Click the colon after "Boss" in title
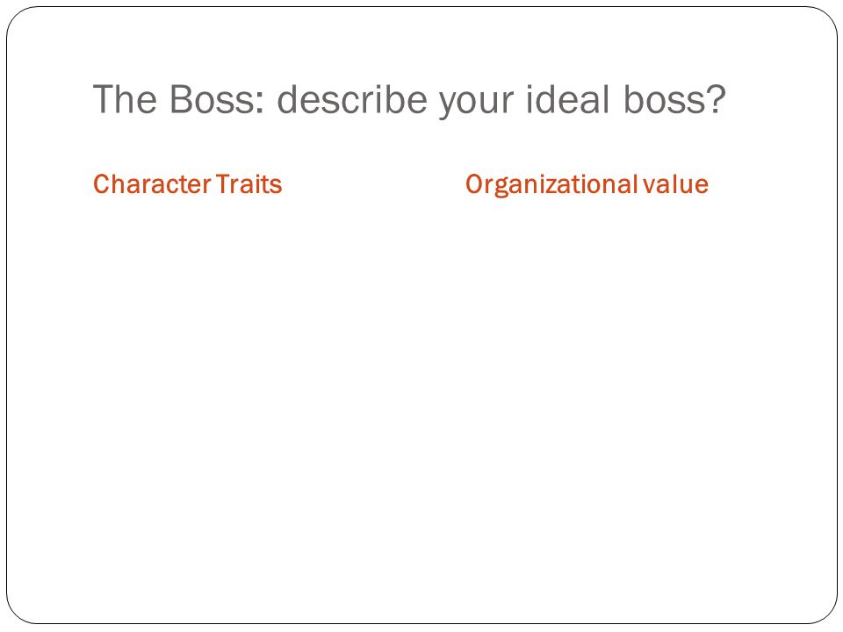Viewport: 843px width, 632px height. point(261,104)
